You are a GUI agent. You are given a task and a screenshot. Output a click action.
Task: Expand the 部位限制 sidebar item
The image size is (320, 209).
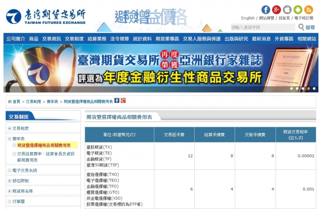click(10, 181)
